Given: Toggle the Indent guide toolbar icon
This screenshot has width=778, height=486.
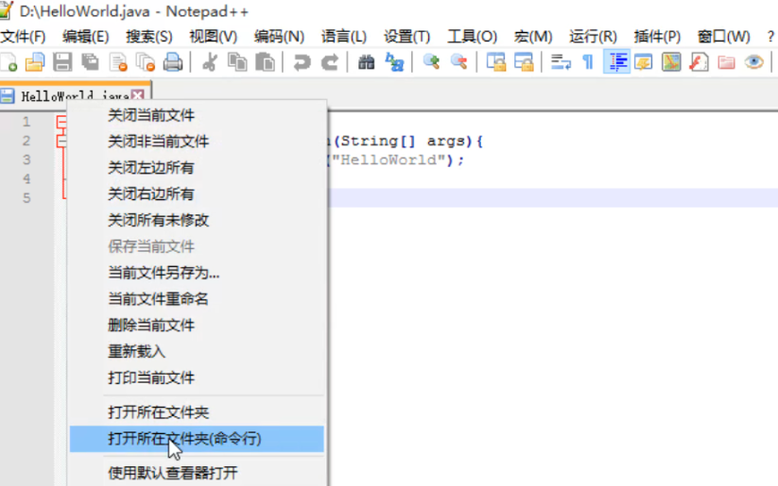Looking at the screenshot, I should [x=616, y=62].
